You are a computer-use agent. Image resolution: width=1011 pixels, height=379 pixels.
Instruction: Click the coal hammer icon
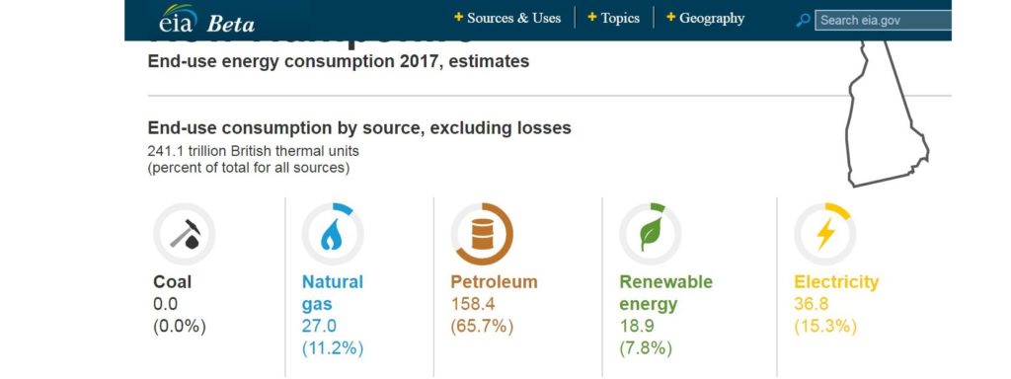point(185,235)
